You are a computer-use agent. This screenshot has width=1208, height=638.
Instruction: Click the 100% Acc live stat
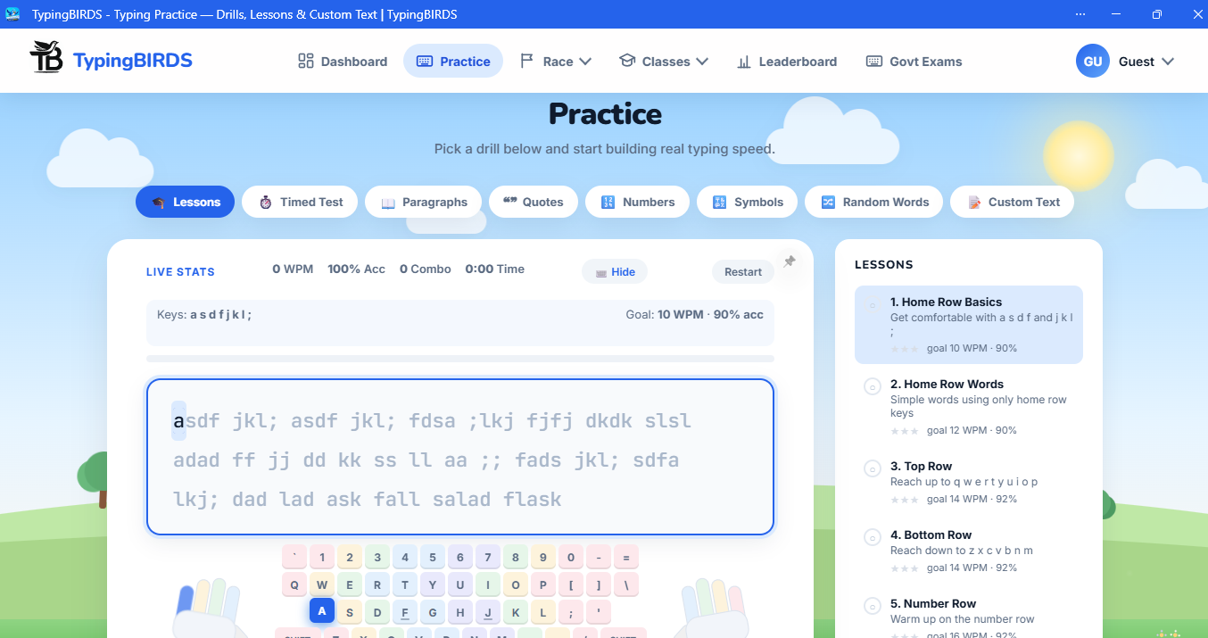coord(356,269)
